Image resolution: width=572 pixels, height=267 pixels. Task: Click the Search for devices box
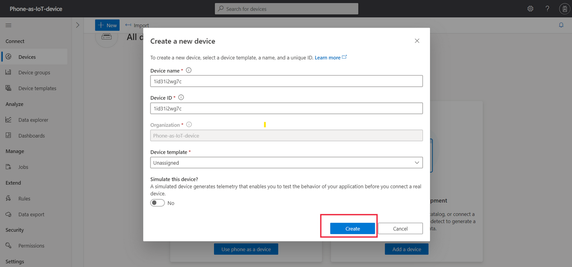(x=286, y=9)
